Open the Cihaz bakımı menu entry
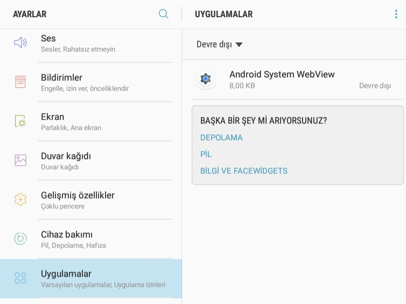This screenshot has width=406, height=304. [91, 239]
